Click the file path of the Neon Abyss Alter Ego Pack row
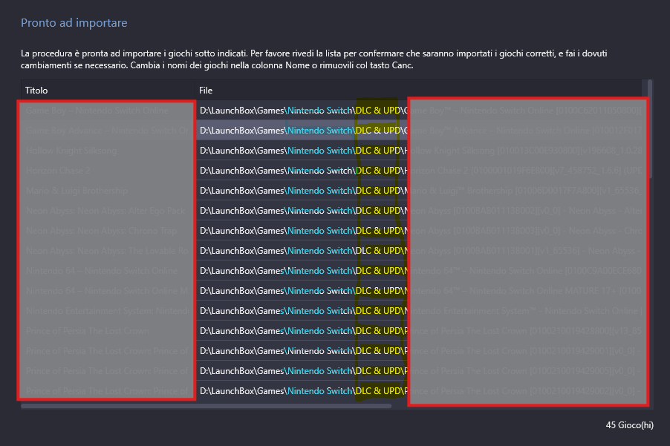The image size is (670, 446). pos(419,211)
